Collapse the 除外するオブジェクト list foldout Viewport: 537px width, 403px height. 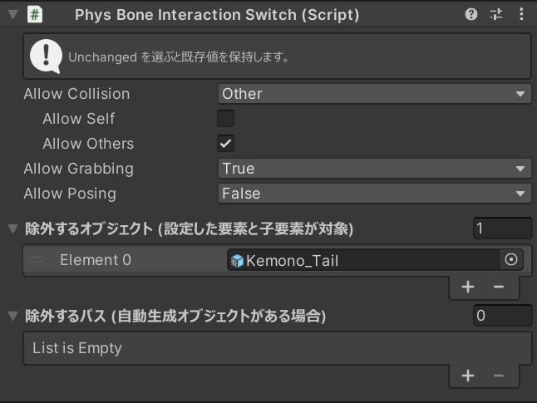12,229
